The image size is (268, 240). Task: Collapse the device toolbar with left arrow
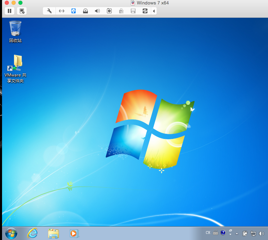click(x=154, y=11)
